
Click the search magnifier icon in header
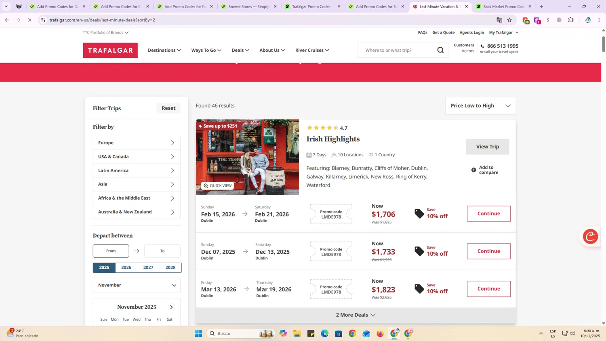[440, 50]
